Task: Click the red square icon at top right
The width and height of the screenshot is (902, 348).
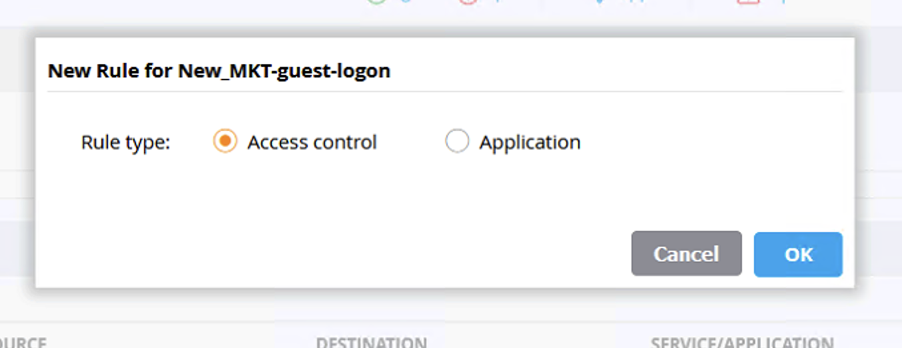Action: point(747,2)
